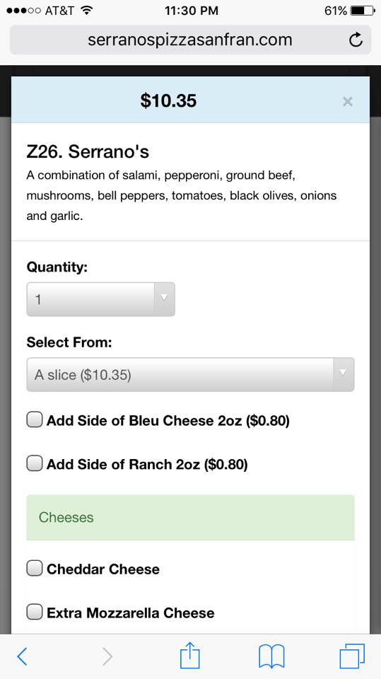Expand the Select From size dropdown
Screen dimensions: 381x679
click(x=191, y=375)
